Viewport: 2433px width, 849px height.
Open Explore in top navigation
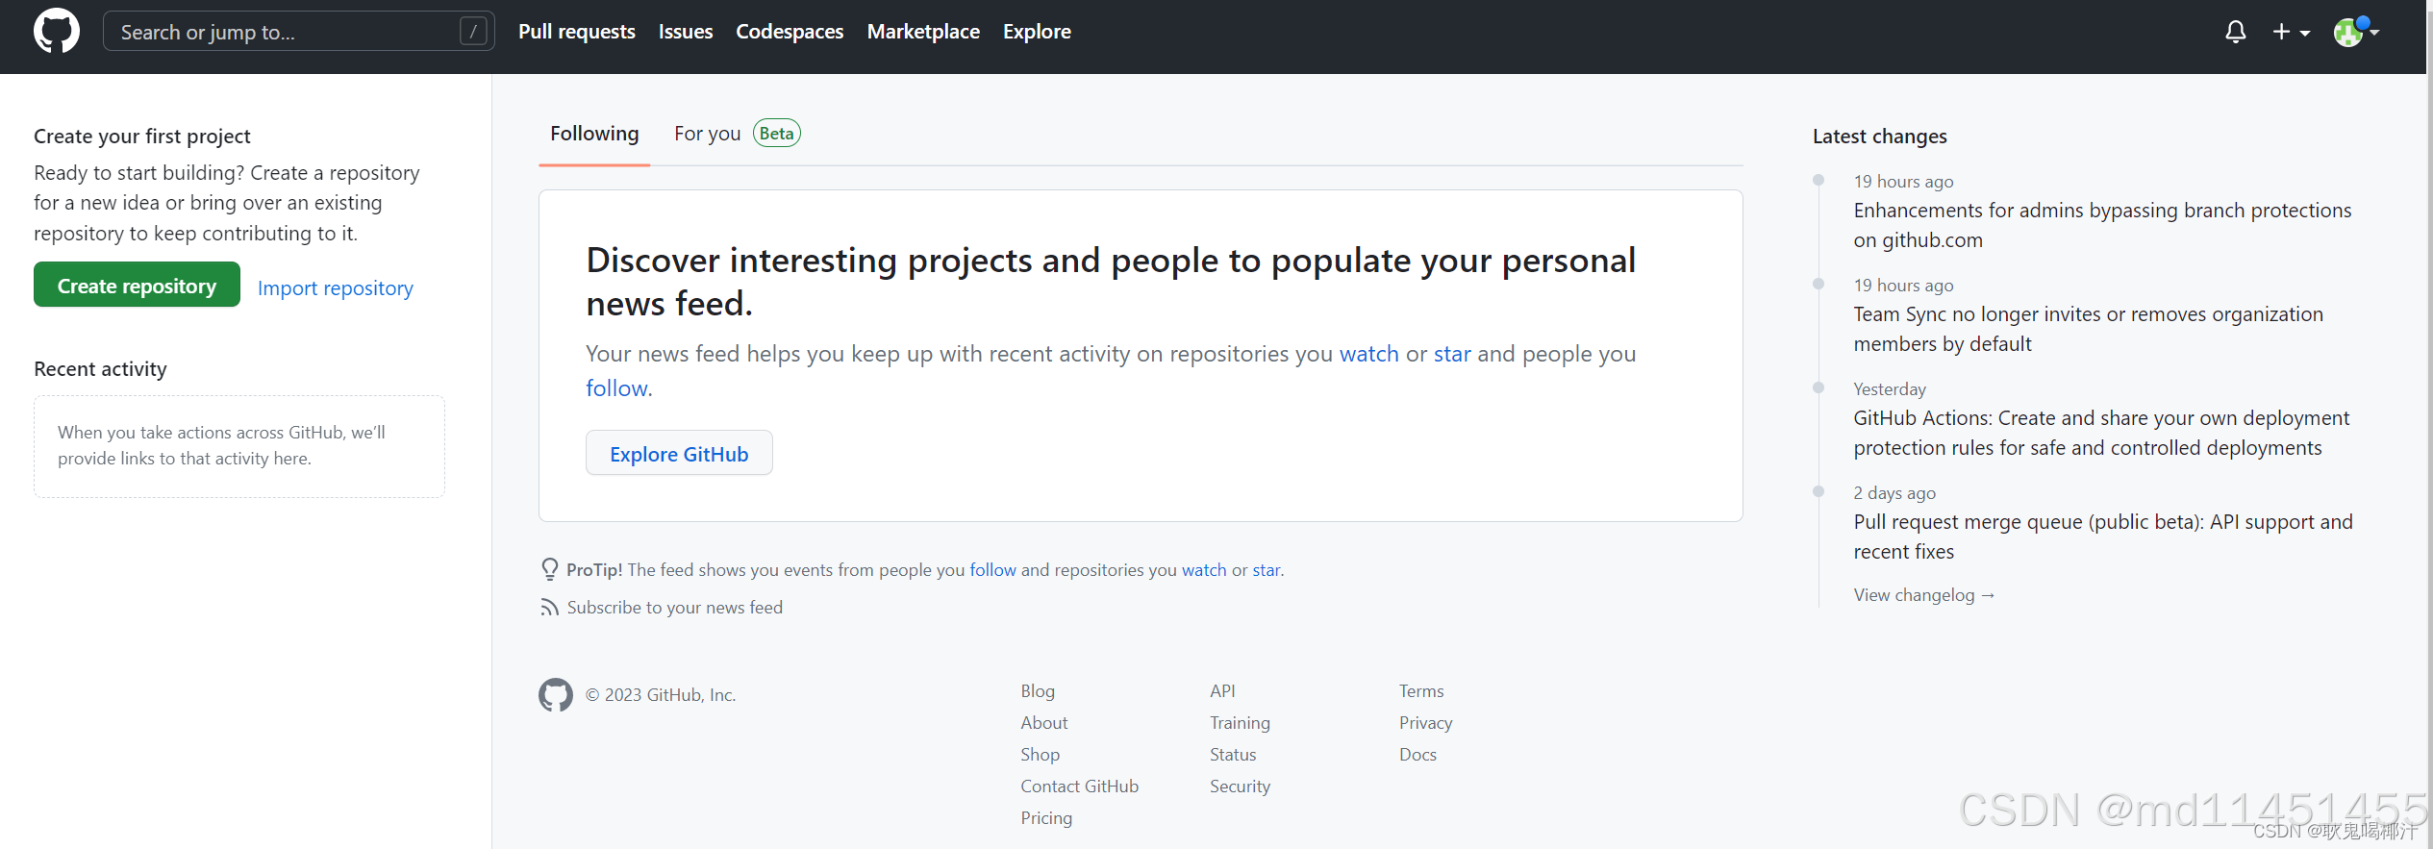coord(1037,32)
